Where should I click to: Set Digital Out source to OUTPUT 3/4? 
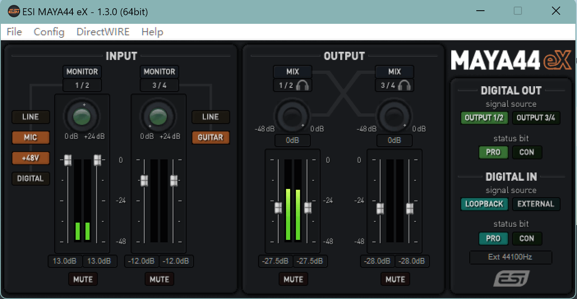(x=536, y=118)
